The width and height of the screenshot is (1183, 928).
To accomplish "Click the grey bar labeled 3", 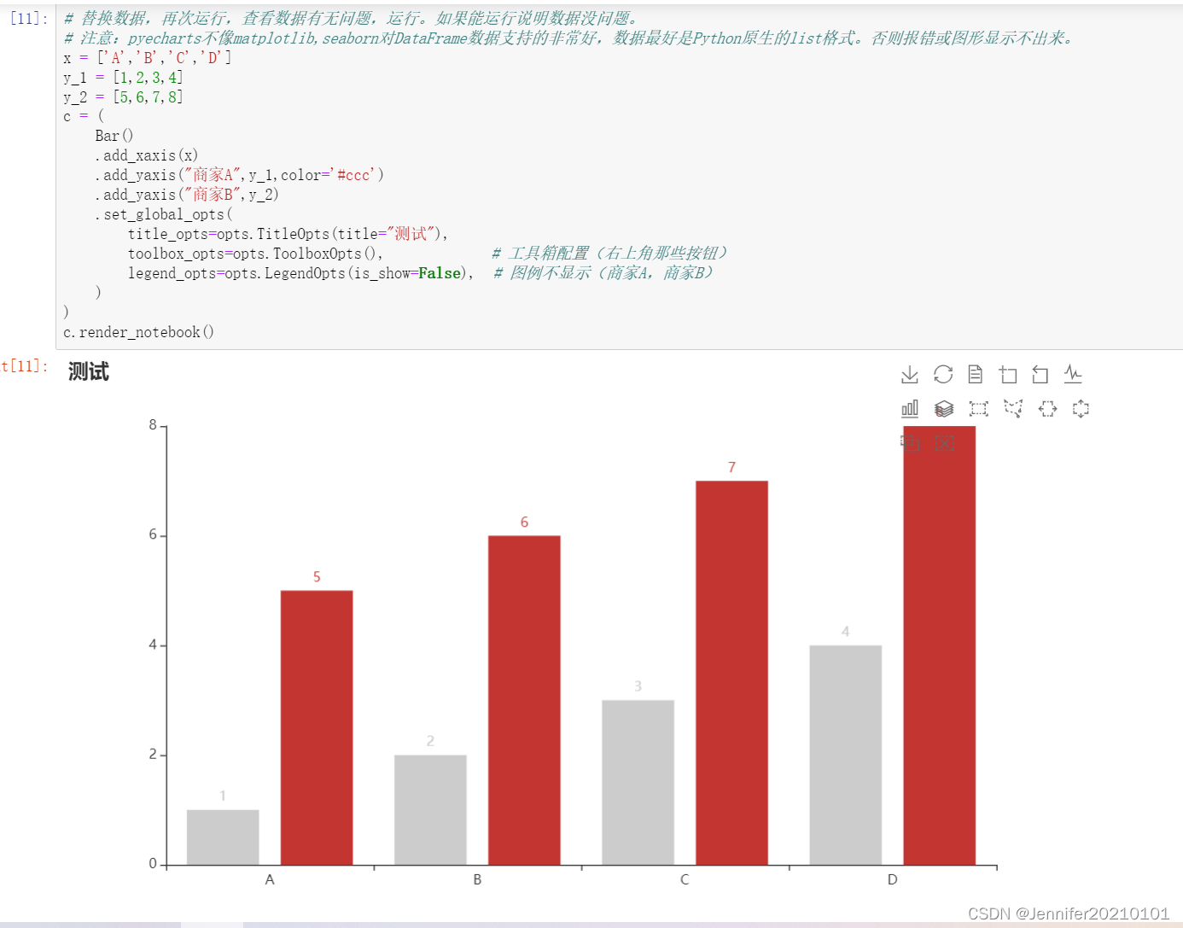I will pos(638,783).
